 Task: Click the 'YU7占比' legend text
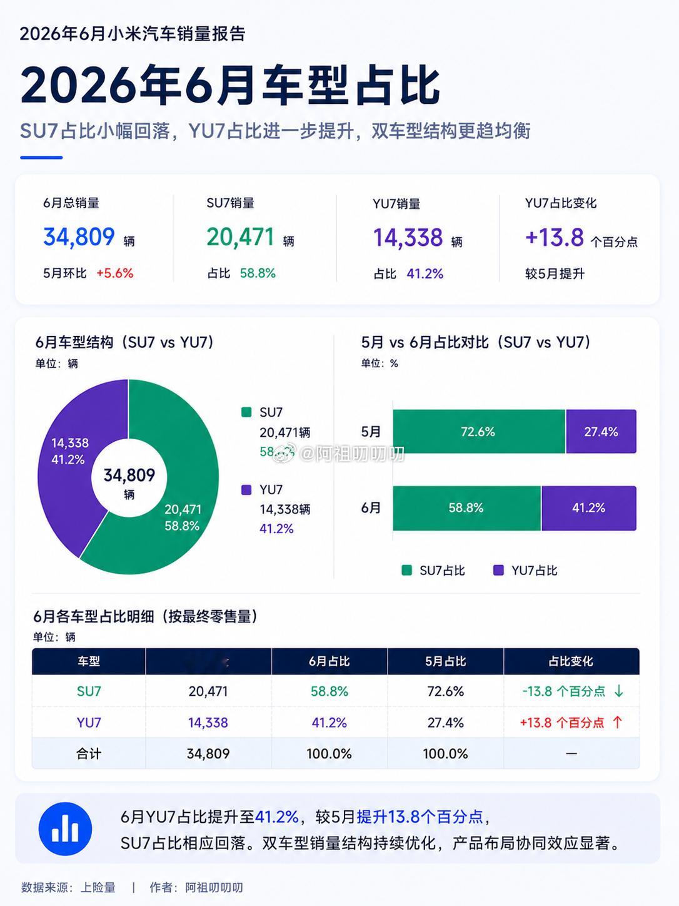point(534,571)
